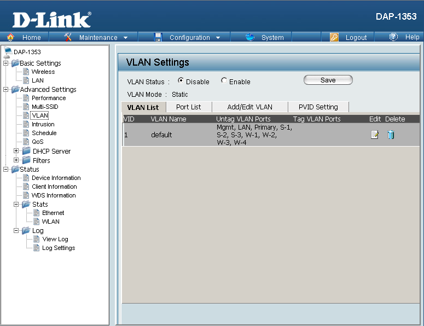Screen dimensions: 424x326
Task: Collapse the Log tree node
Action: tap(16, 230)
